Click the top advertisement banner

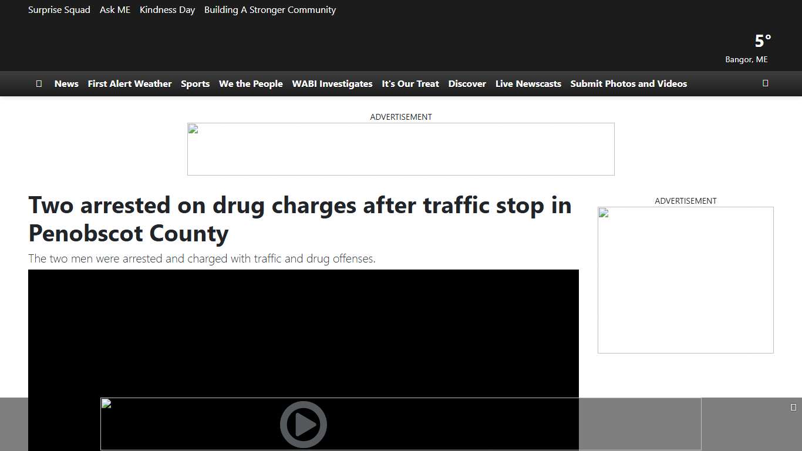pos(401,149)
